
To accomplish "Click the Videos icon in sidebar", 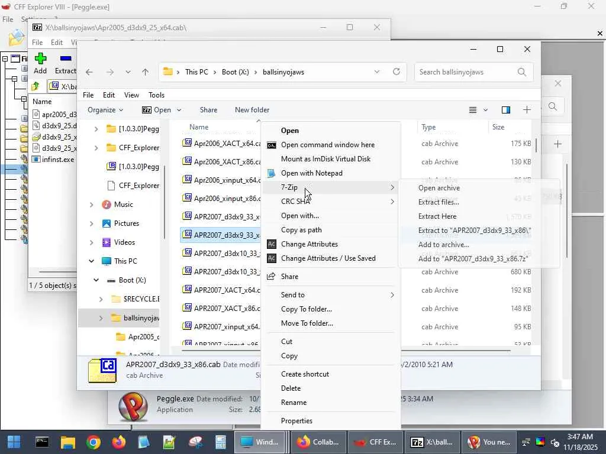I will [107, 242].
